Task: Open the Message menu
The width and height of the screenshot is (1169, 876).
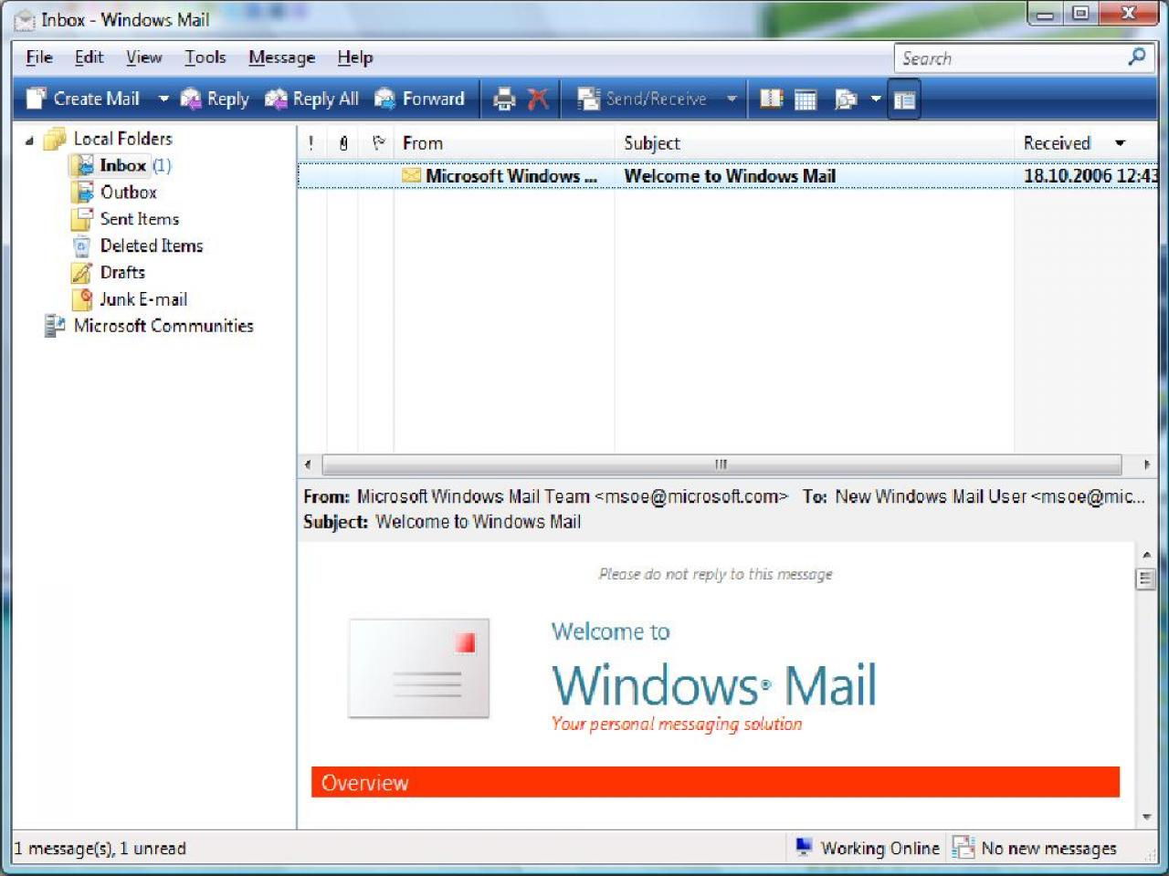Action: click(282, 57)
